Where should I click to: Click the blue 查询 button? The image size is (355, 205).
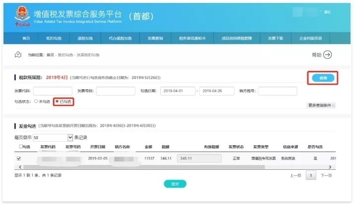pyautogui.click(x=323, y=78)
